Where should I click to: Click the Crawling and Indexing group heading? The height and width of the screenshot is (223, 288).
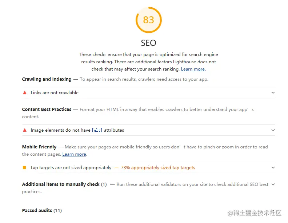47,79
